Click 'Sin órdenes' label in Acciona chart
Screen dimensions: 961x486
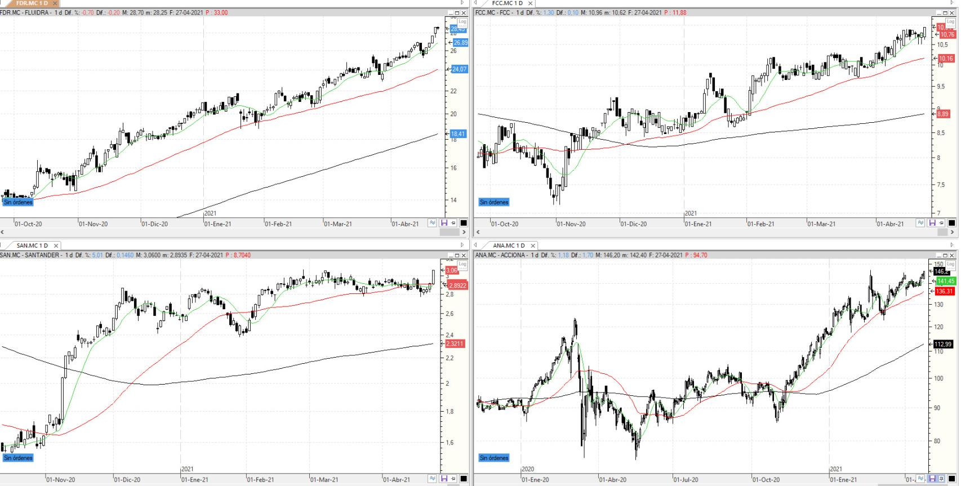pyautogui.click(x=494, y=458)
